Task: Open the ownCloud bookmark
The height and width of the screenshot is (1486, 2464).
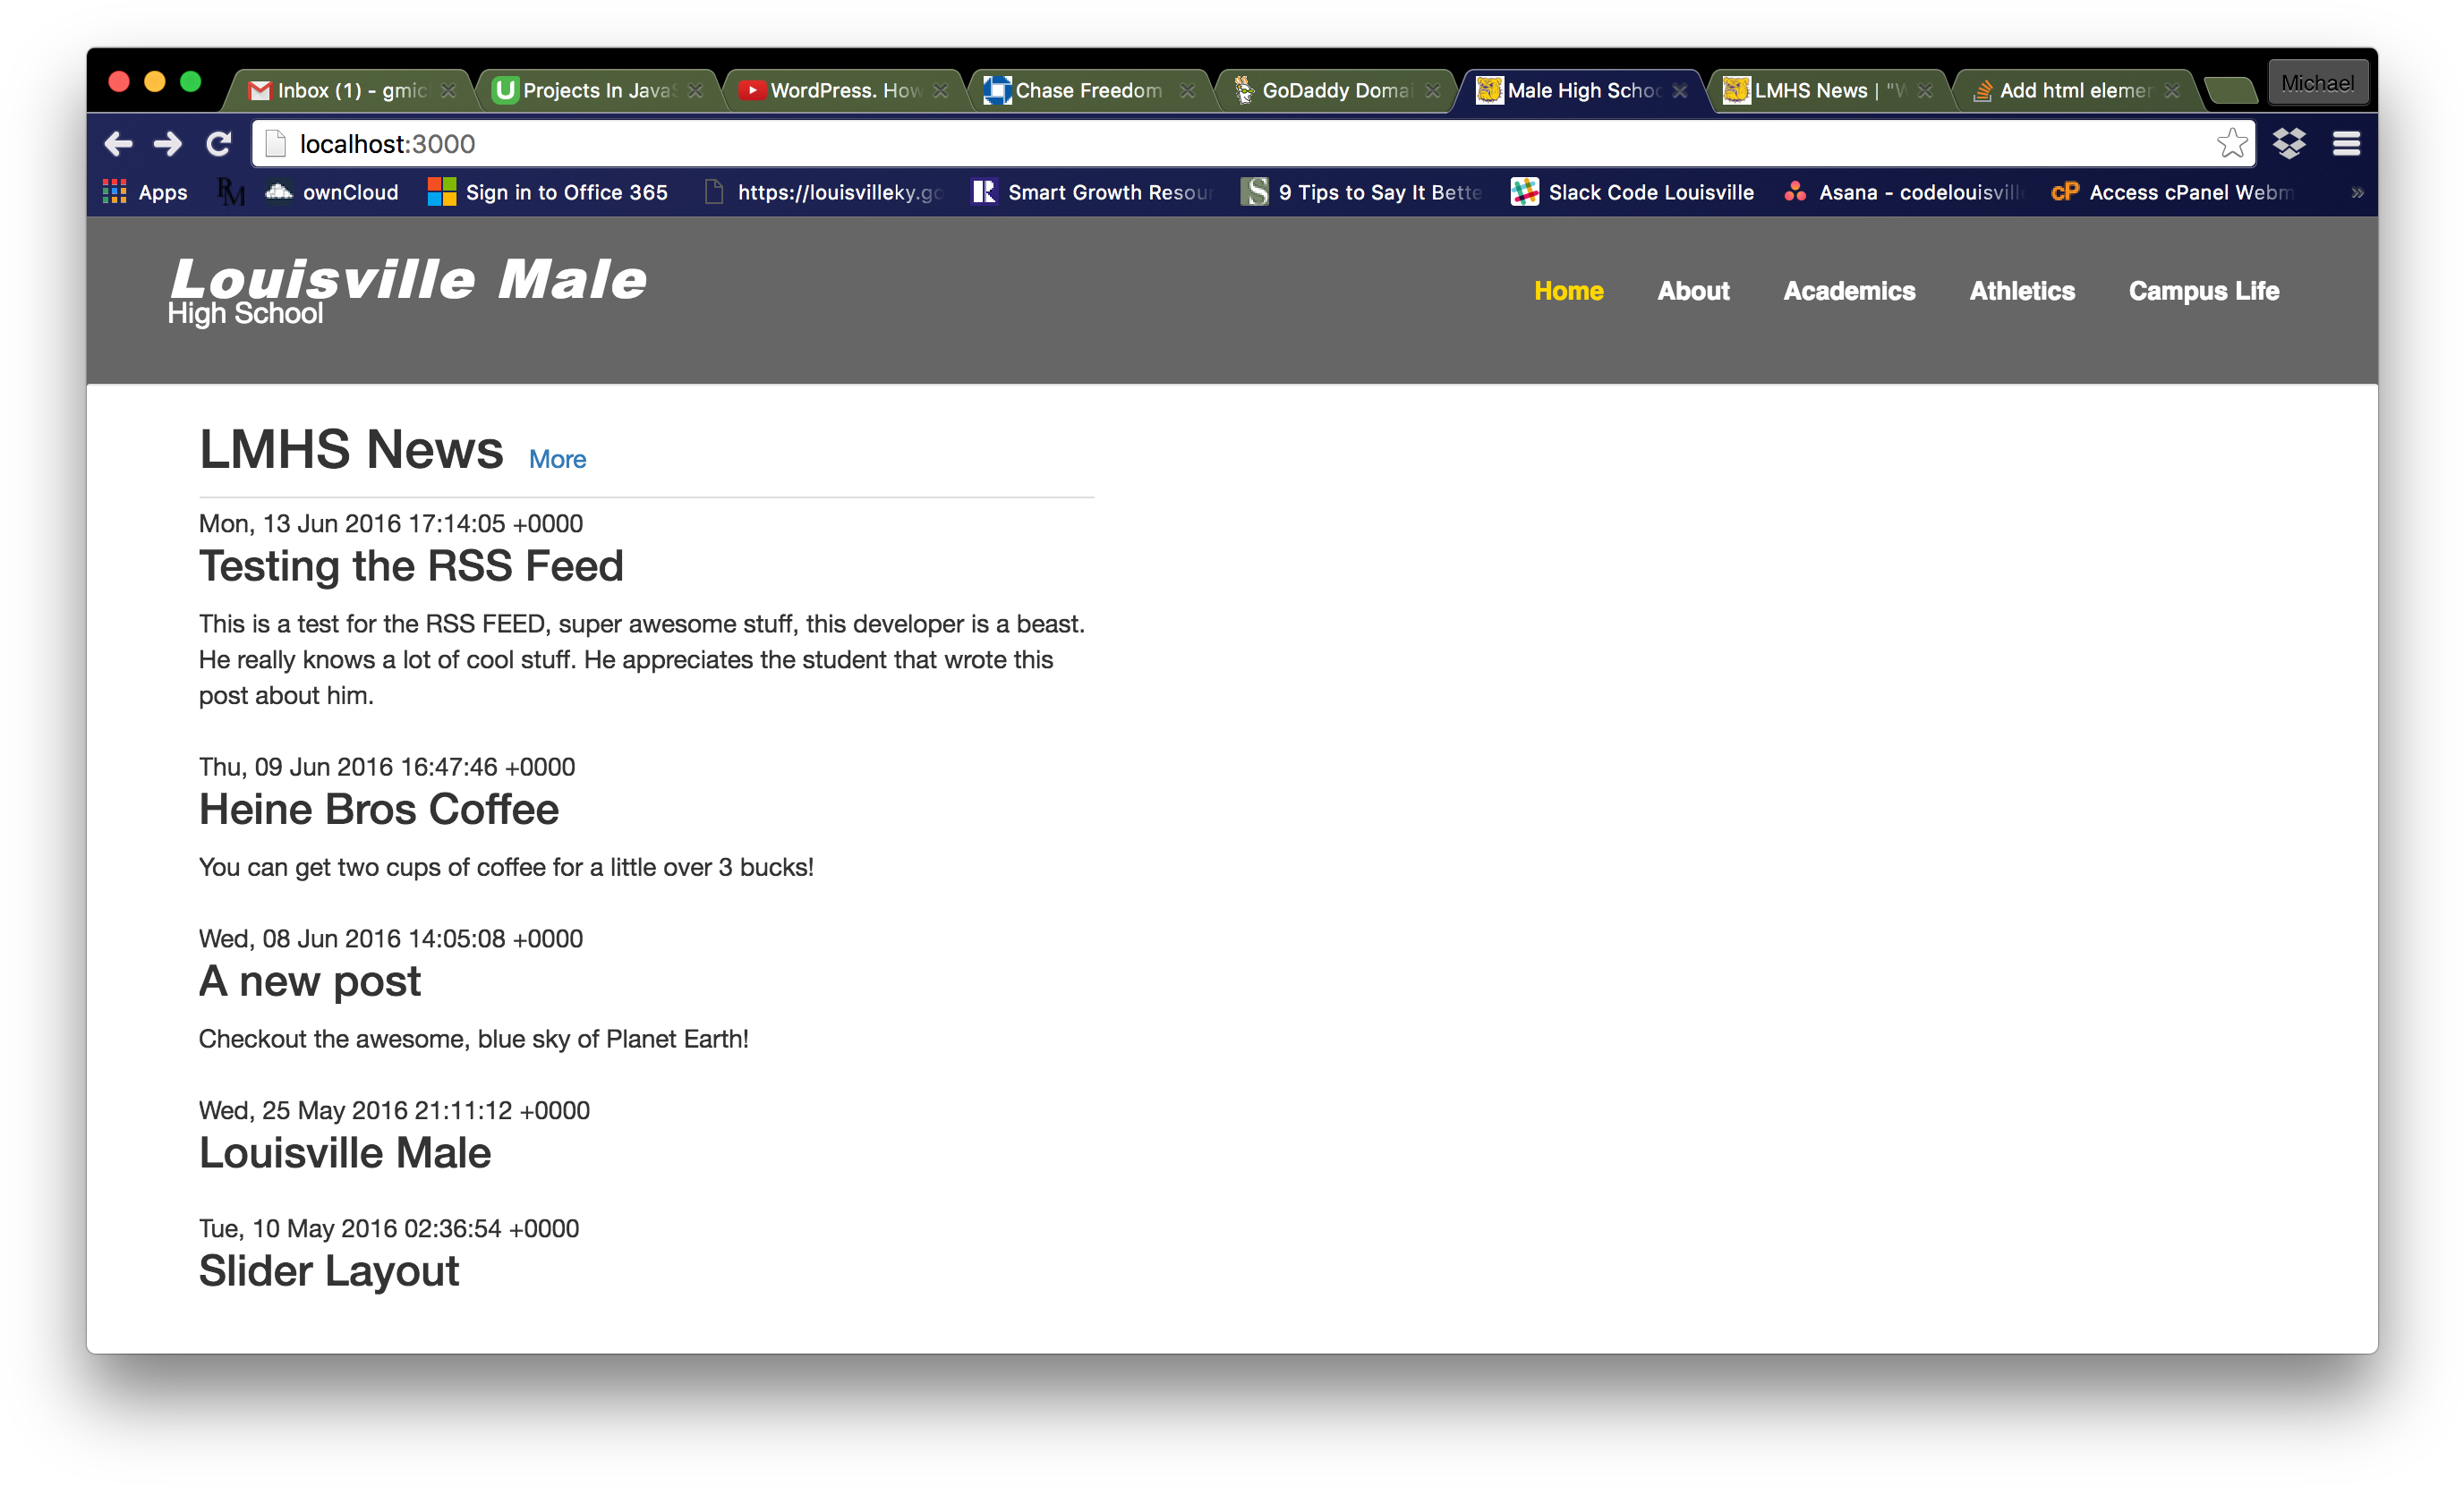Action: [x=332, y=191]
